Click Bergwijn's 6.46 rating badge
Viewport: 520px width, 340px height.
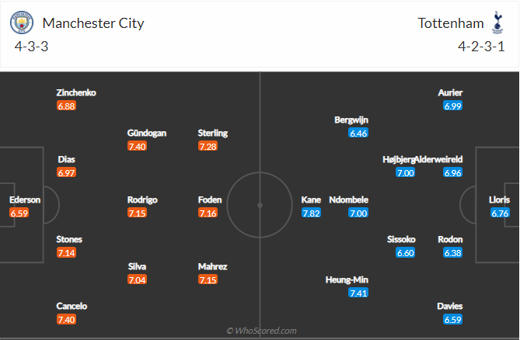tap(358, 134)
